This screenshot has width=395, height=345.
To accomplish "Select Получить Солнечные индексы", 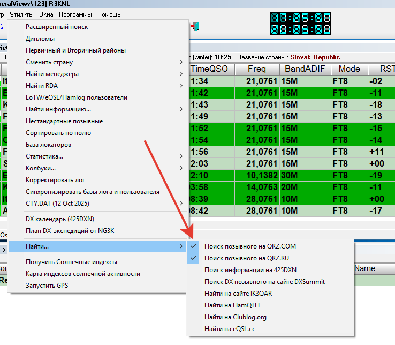I will click(98, 262).
